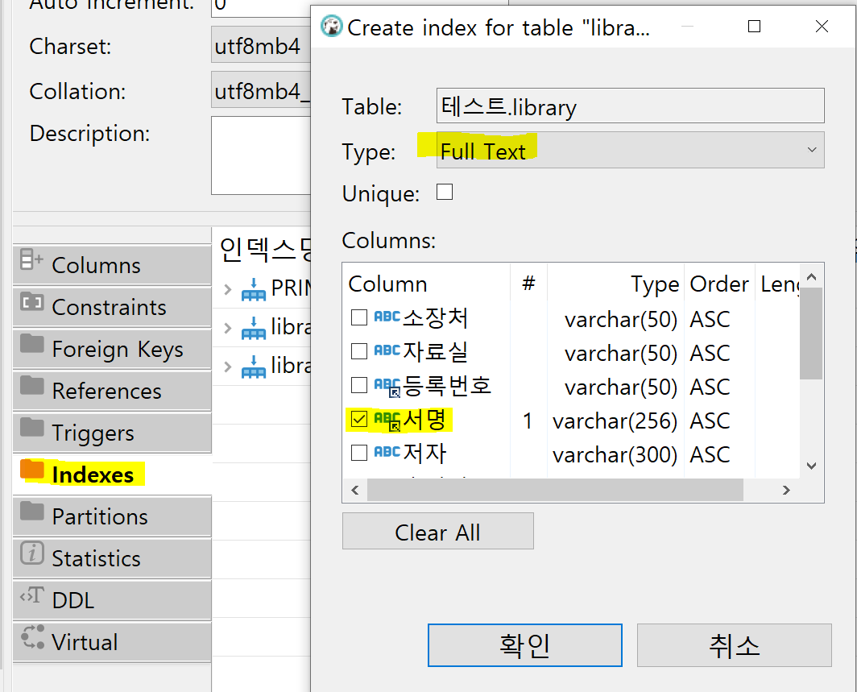Uncheck the 서명 column checkbox
This screenshot has height=692, width=857.
[x=359, y=420]
